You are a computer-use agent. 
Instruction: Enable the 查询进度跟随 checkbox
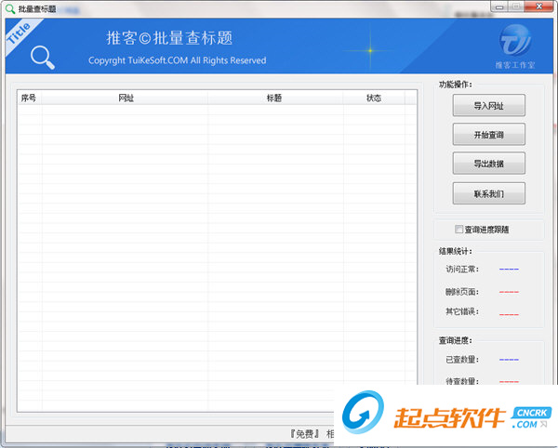coord(458,230)
